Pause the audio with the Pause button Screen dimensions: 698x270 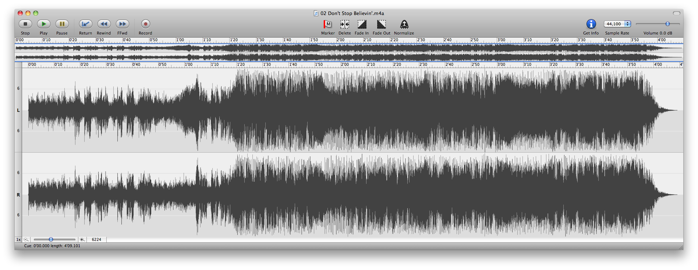coord(62,24)
